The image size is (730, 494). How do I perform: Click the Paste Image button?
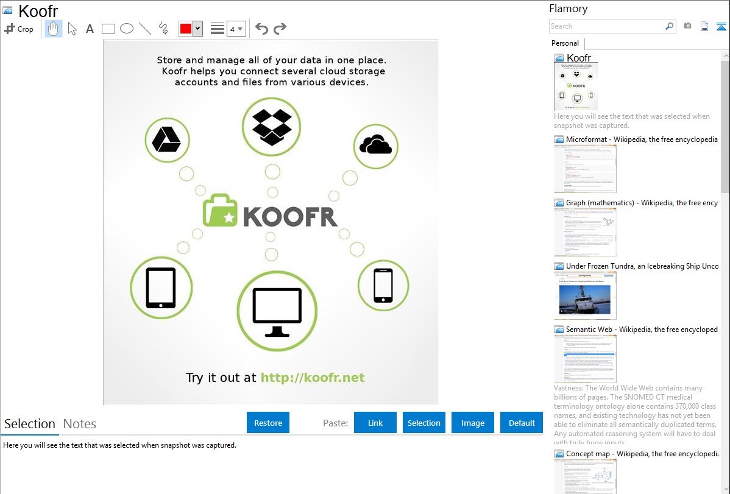point(473,423)
